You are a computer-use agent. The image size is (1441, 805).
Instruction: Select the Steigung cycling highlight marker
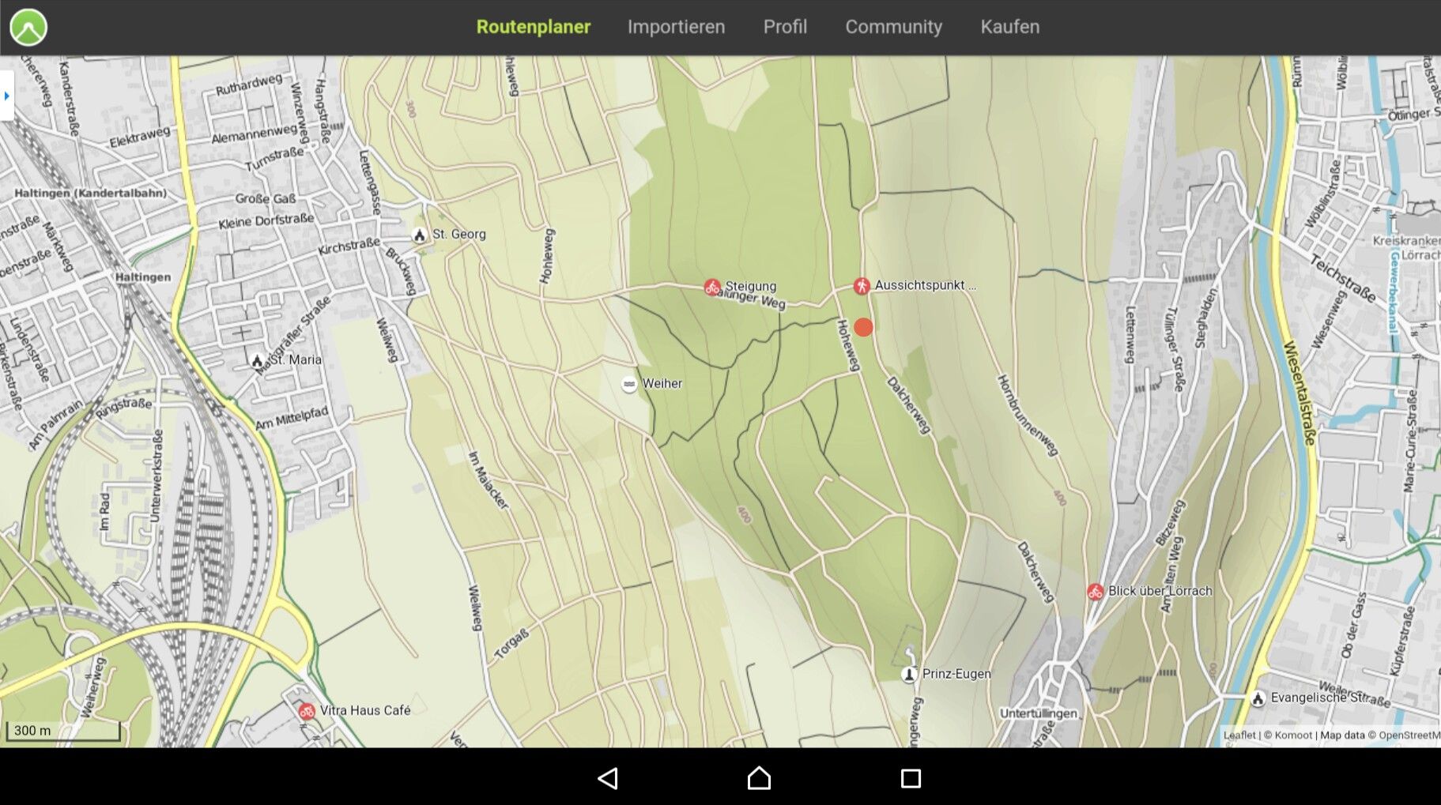(x=712, y=287)
